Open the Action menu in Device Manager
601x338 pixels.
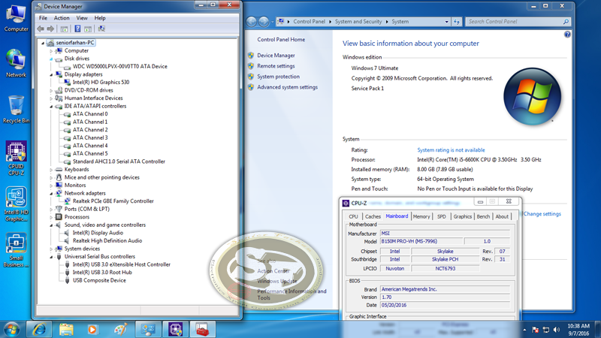[x=62, y=18]
